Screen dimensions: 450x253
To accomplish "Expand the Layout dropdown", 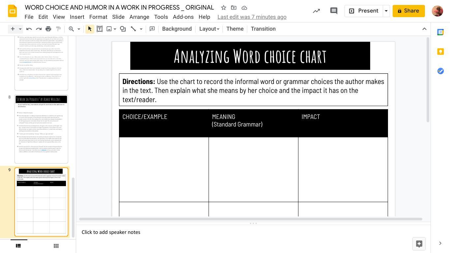I will click(x=209, y=29).
